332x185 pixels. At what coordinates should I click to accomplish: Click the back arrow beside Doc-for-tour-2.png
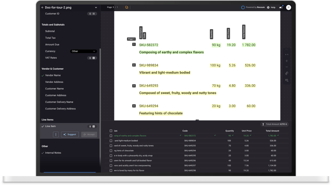(42, 7)
